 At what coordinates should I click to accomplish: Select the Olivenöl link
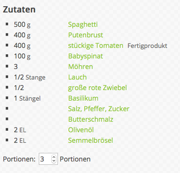[81, 130]
